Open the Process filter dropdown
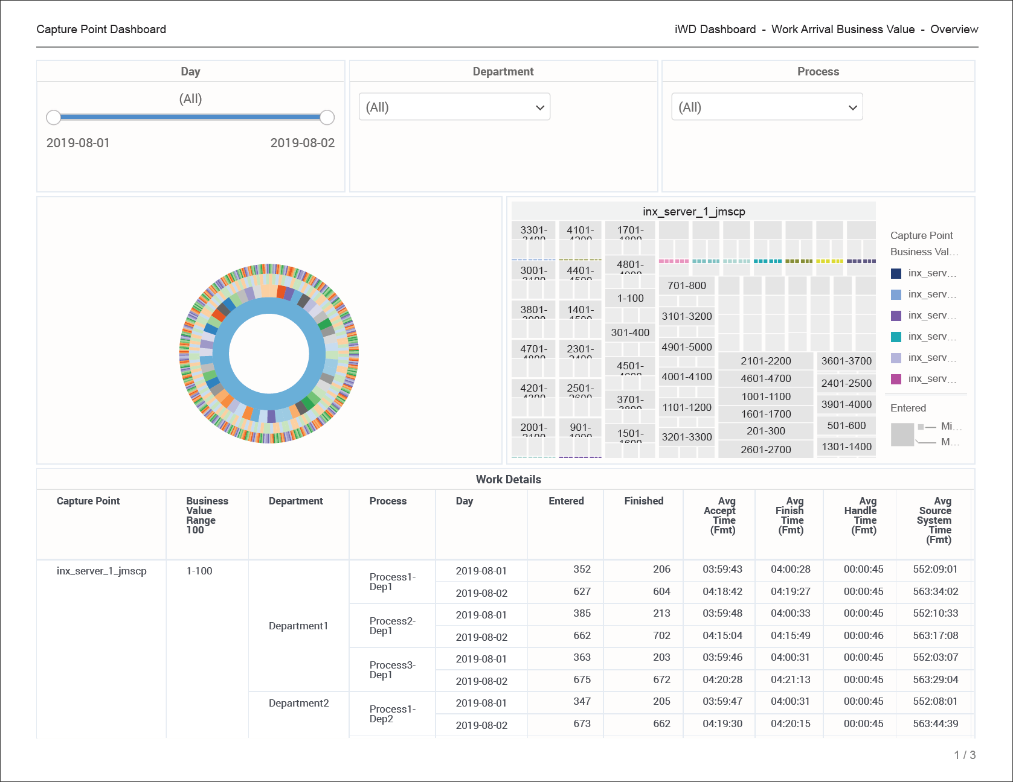1013x782 pixels. 767,107
